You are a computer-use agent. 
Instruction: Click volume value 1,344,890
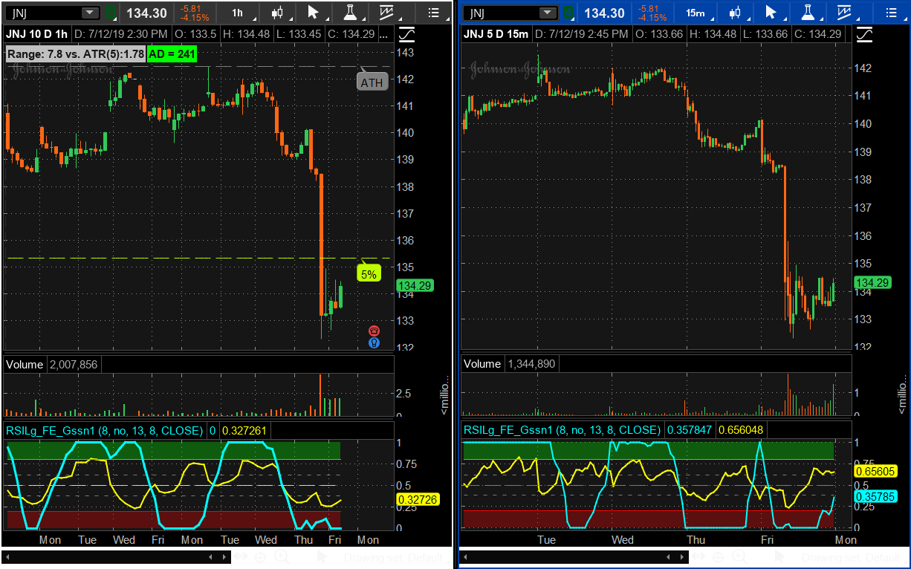531,364
